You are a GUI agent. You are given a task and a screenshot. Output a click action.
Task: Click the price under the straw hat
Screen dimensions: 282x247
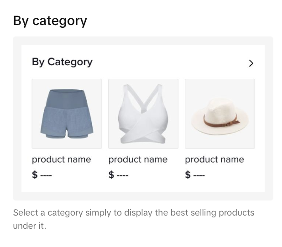coord(195,175)
